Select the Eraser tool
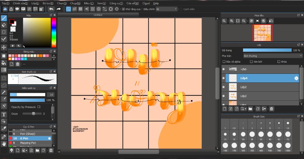Image resolution: width=304 pixels, height=159 pixels. click(x=4, y=25)
